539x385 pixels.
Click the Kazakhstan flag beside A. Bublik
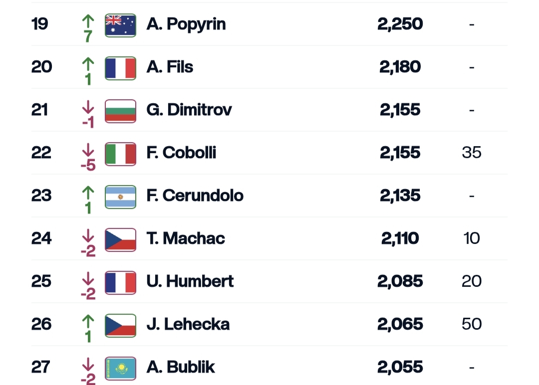click(x=120, y=368)
